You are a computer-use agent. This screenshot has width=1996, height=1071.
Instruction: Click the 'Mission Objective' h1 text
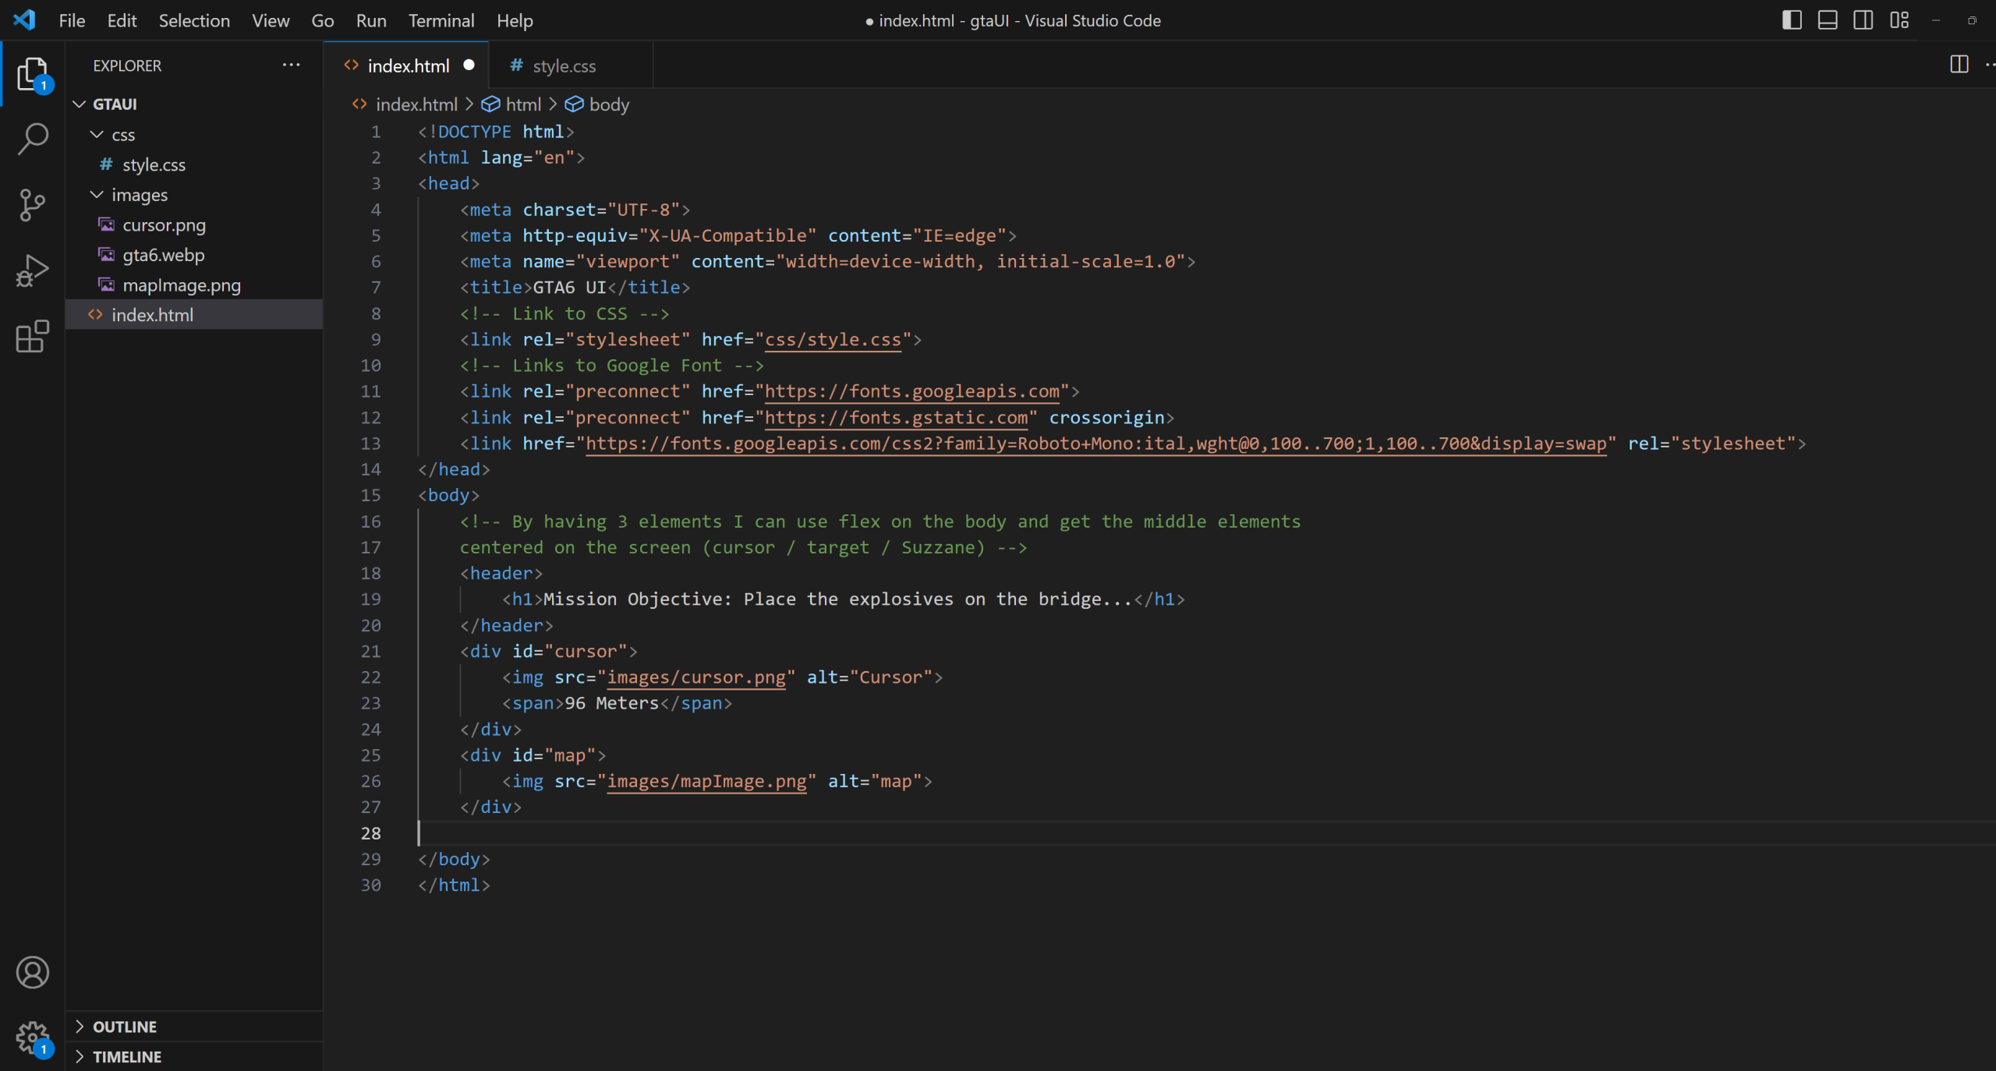pos(838,599)
